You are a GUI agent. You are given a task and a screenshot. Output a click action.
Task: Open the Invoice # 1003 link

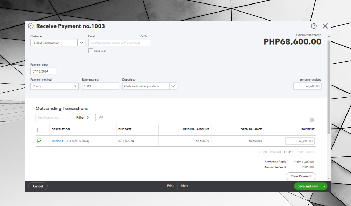(x=61, y=141)
